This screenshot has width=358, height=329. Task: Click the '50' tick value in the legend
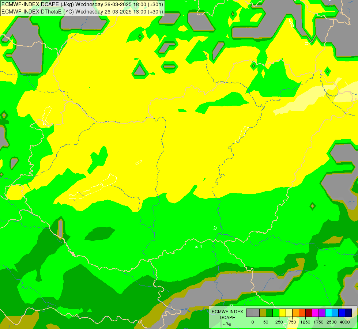point(265,322)
